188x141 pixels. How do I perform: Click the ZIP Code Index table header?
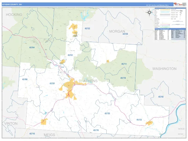170,29
